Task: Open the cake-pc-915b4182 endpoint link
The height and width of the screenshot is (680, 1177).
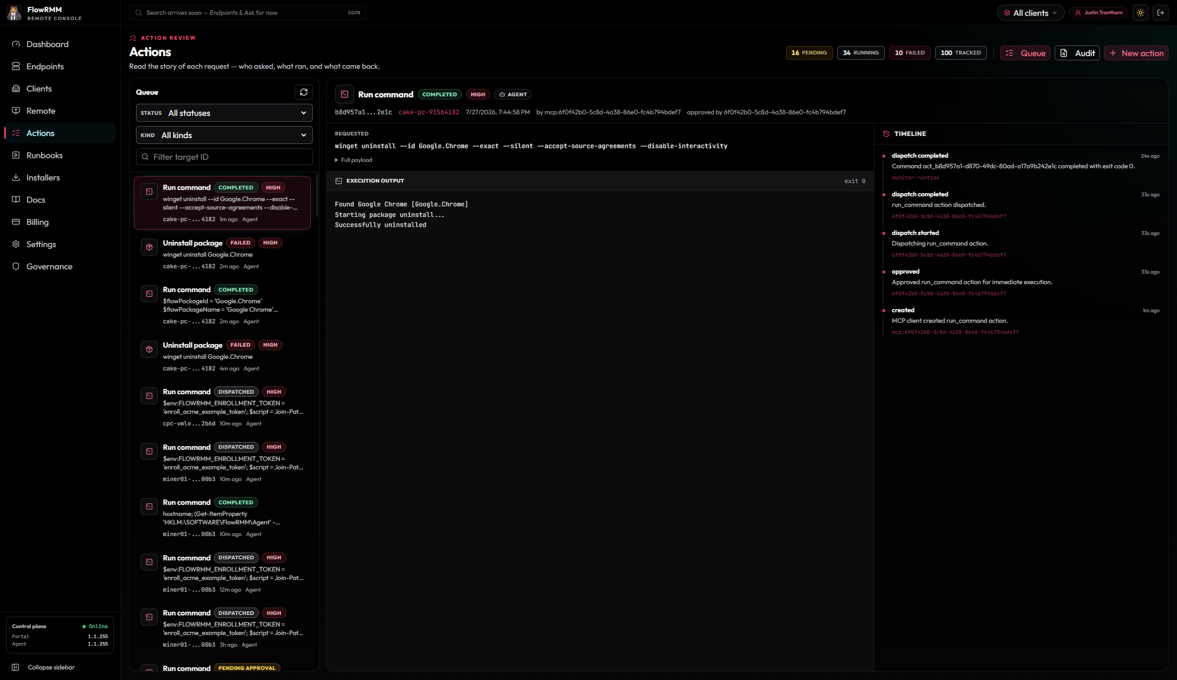Action: coord(429,112)
